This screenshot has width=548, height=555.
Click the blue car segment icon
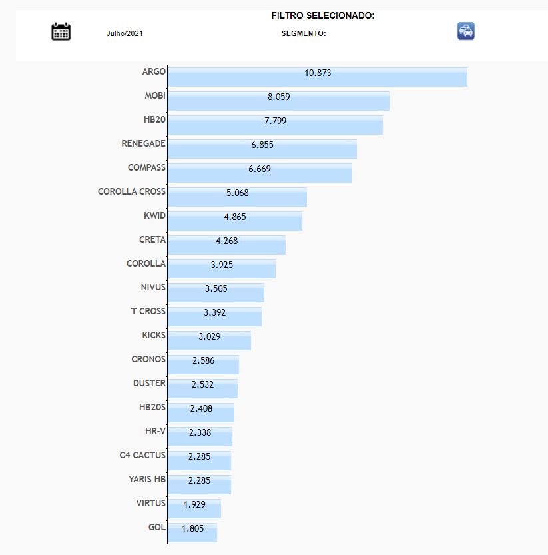[x=466, y=31]
